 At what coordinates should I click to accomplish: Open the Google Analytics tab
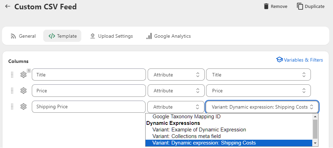168,36
